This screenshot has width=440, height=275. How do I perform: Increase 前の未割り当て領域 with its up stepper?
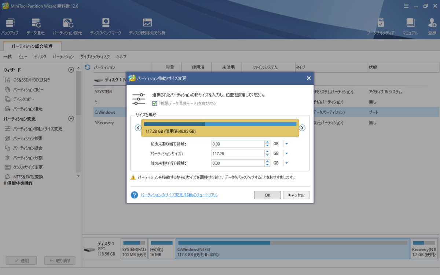click(267, 142)
